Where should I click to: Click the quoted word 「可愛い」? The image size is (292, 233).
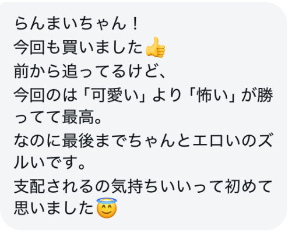114,95
